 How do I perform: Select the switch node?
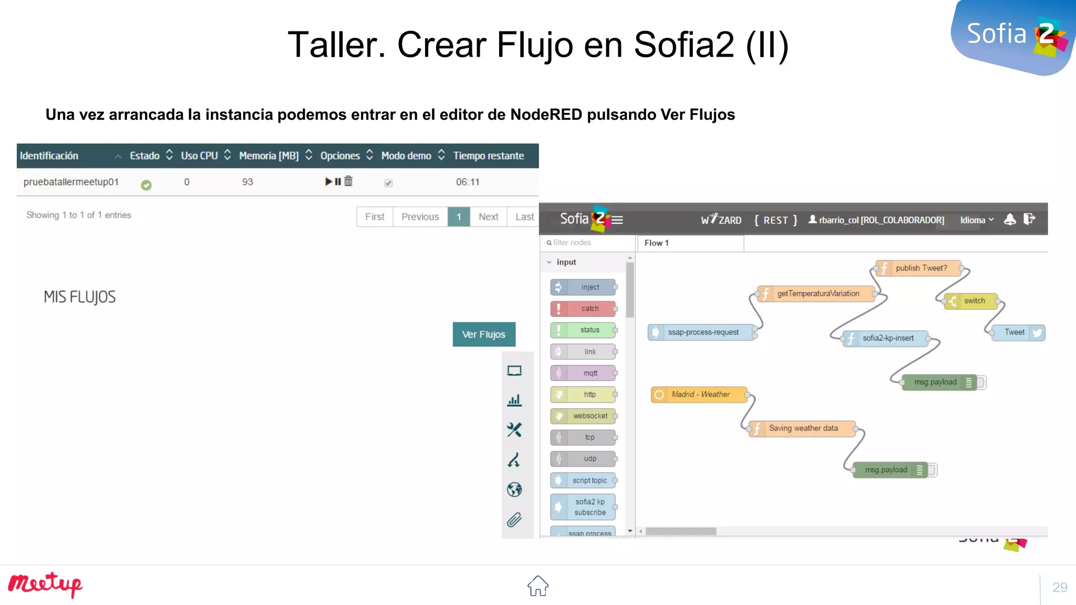pyautogui.click(x=971, y=301)
